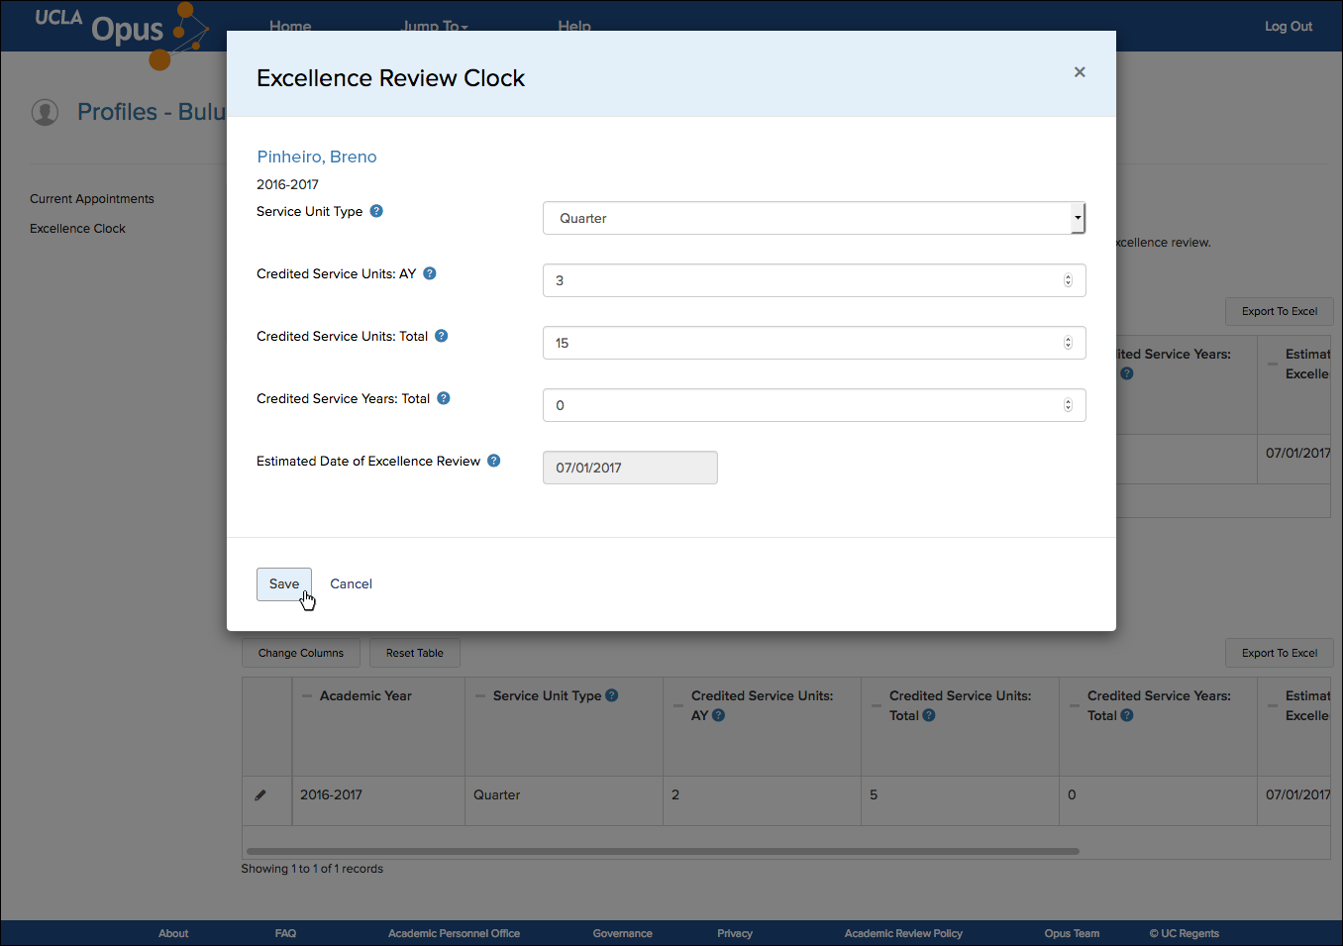Click the Credited Service Units: AY input field
Screen dimensions: 1343x946
point(814,280)
